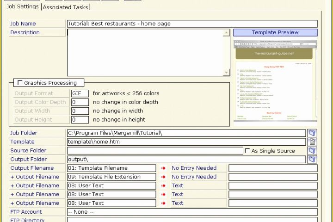Open the Associated Tasks tab
This screenshot has width=333, height=222.
point(65,7)
